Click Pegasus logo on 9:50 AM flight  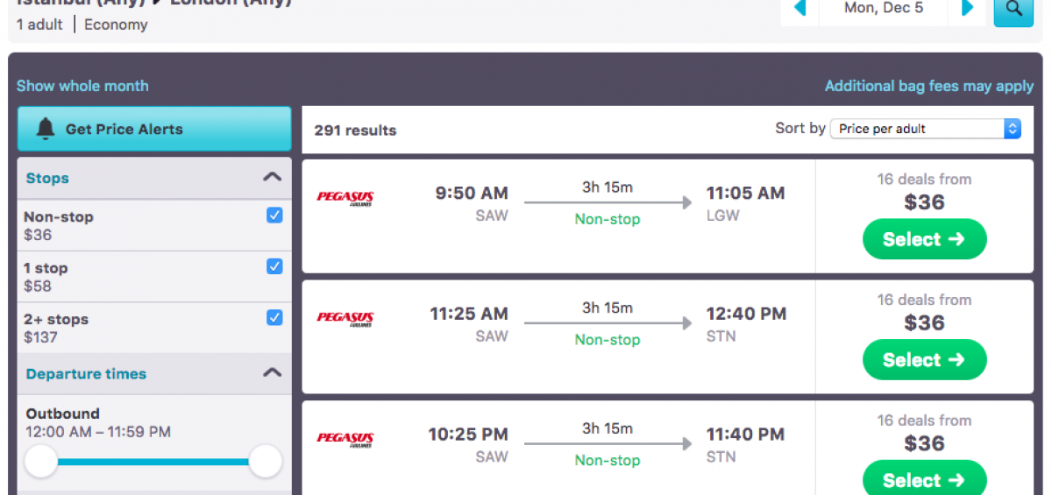point(345,197)
